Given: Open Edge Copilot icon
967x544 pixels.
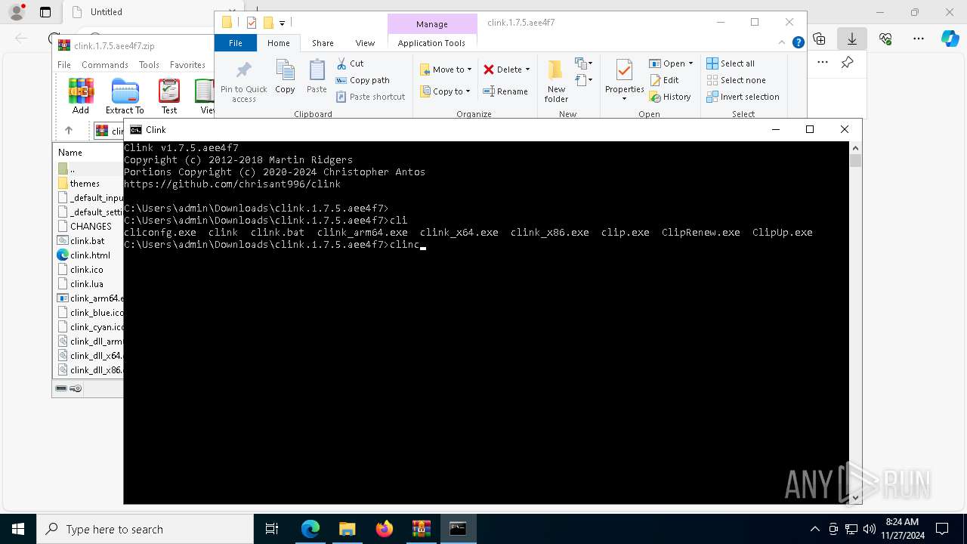Looking at the screenshot, I should (x=950, y=39).
